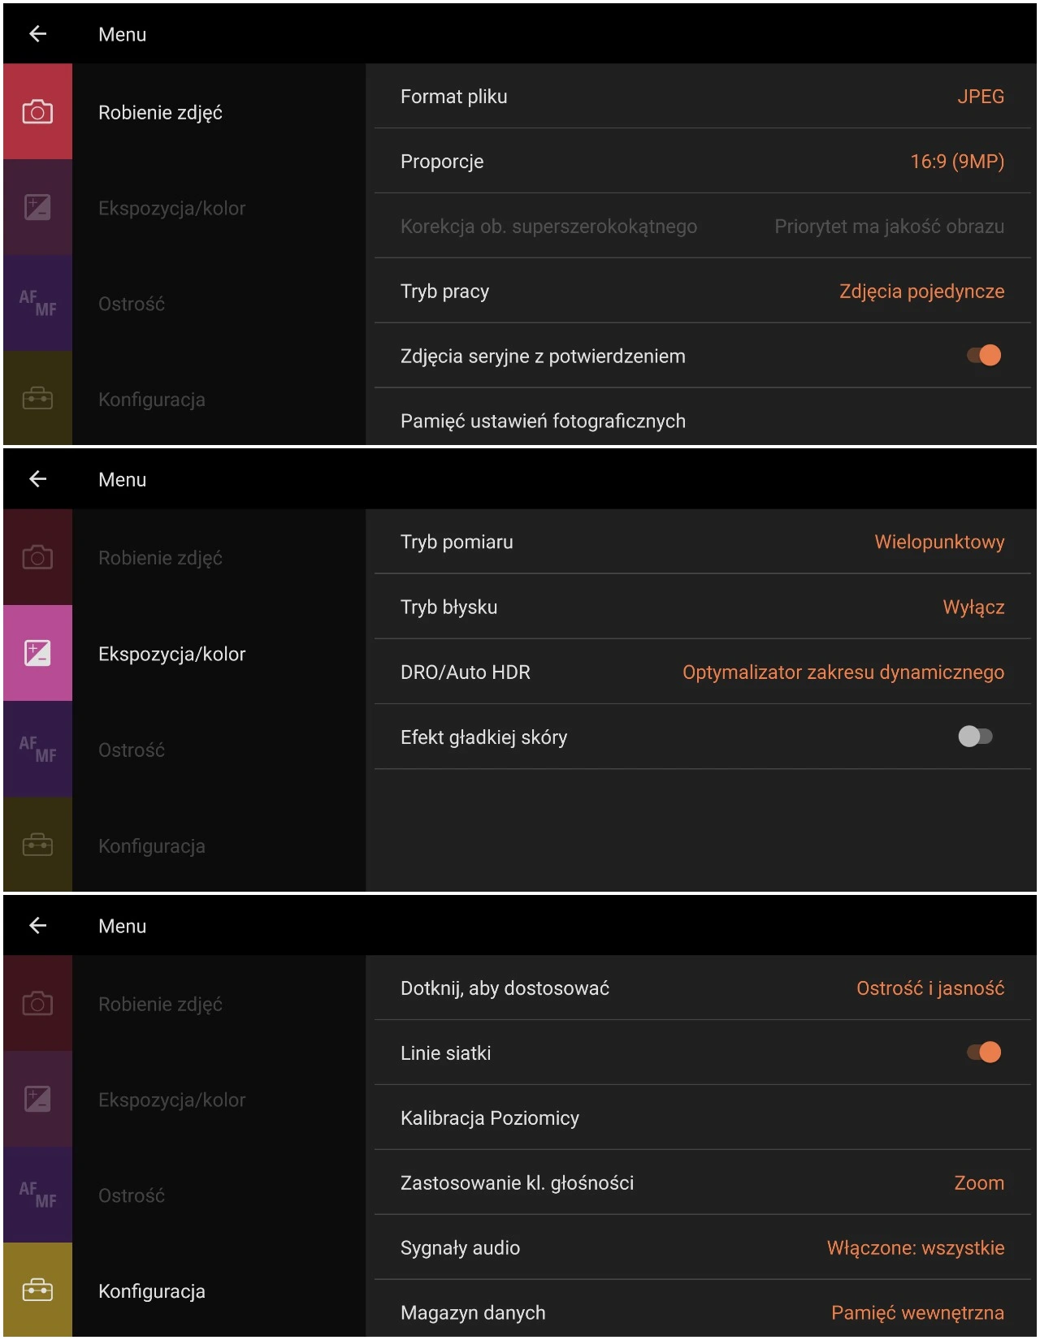Disable Zdjęcia seryjne z potwierdzeniem switch

pos(984,356)
